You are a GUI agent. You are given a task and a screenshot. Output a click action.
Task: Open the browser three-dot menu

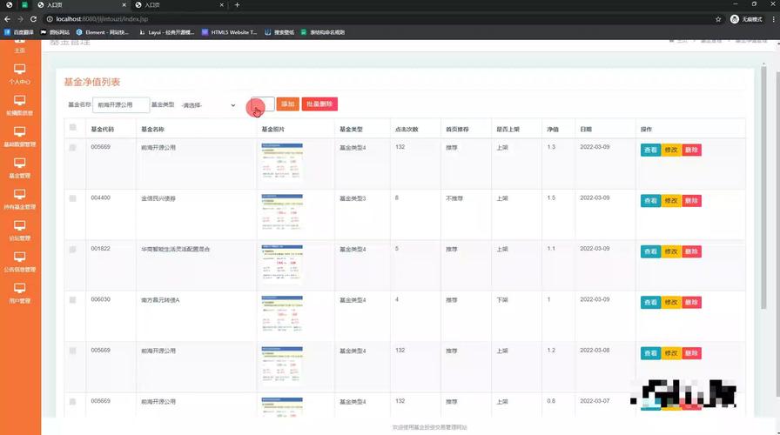tap(771, 18)
